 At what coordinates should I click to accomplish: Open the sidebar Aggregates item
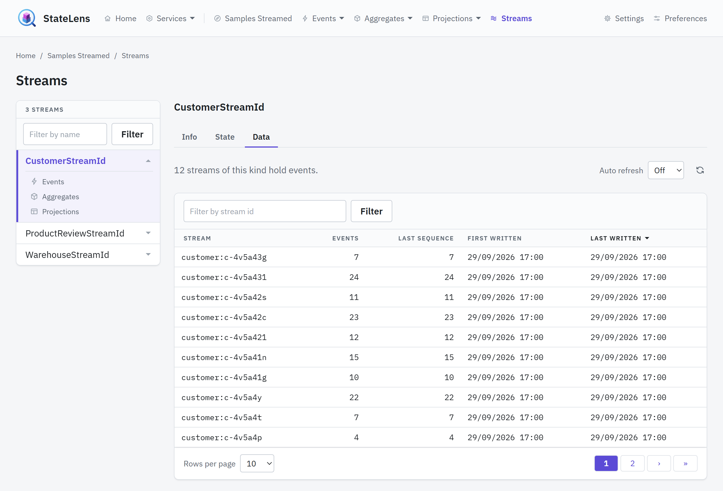pos(61,197)
